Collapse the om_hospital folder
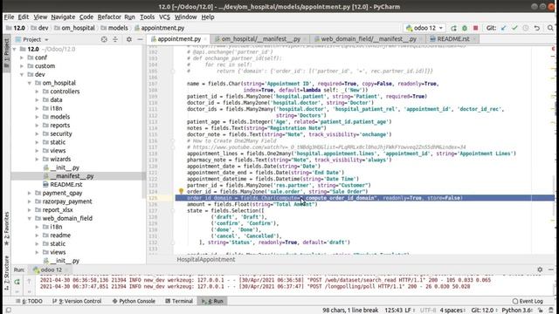Image resolution: width=559 pixels, height=314 pixels. [x=29, y=83]
